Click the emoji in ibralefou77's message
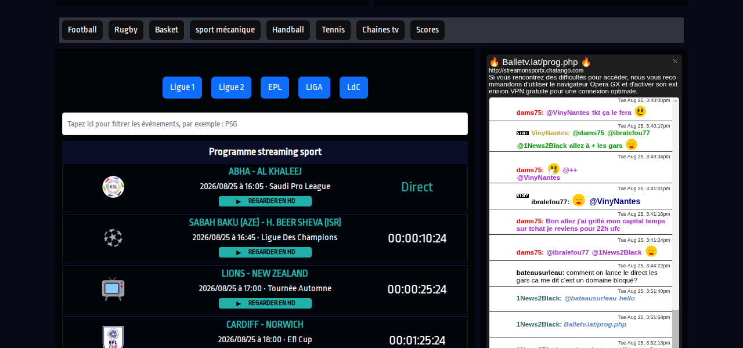The height and width of the screenshot is (348, 743). click(x=579, y=200)
